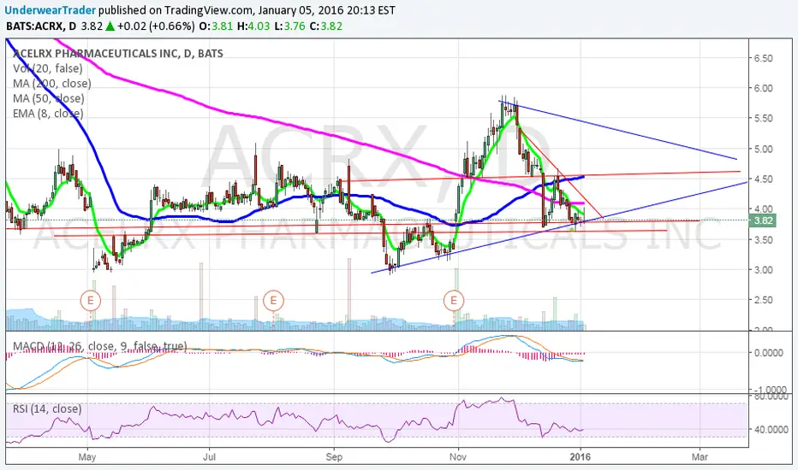The image size is (798, 470).
Task: Click the current price tag 3.82
Action: (x=762, y=220)
